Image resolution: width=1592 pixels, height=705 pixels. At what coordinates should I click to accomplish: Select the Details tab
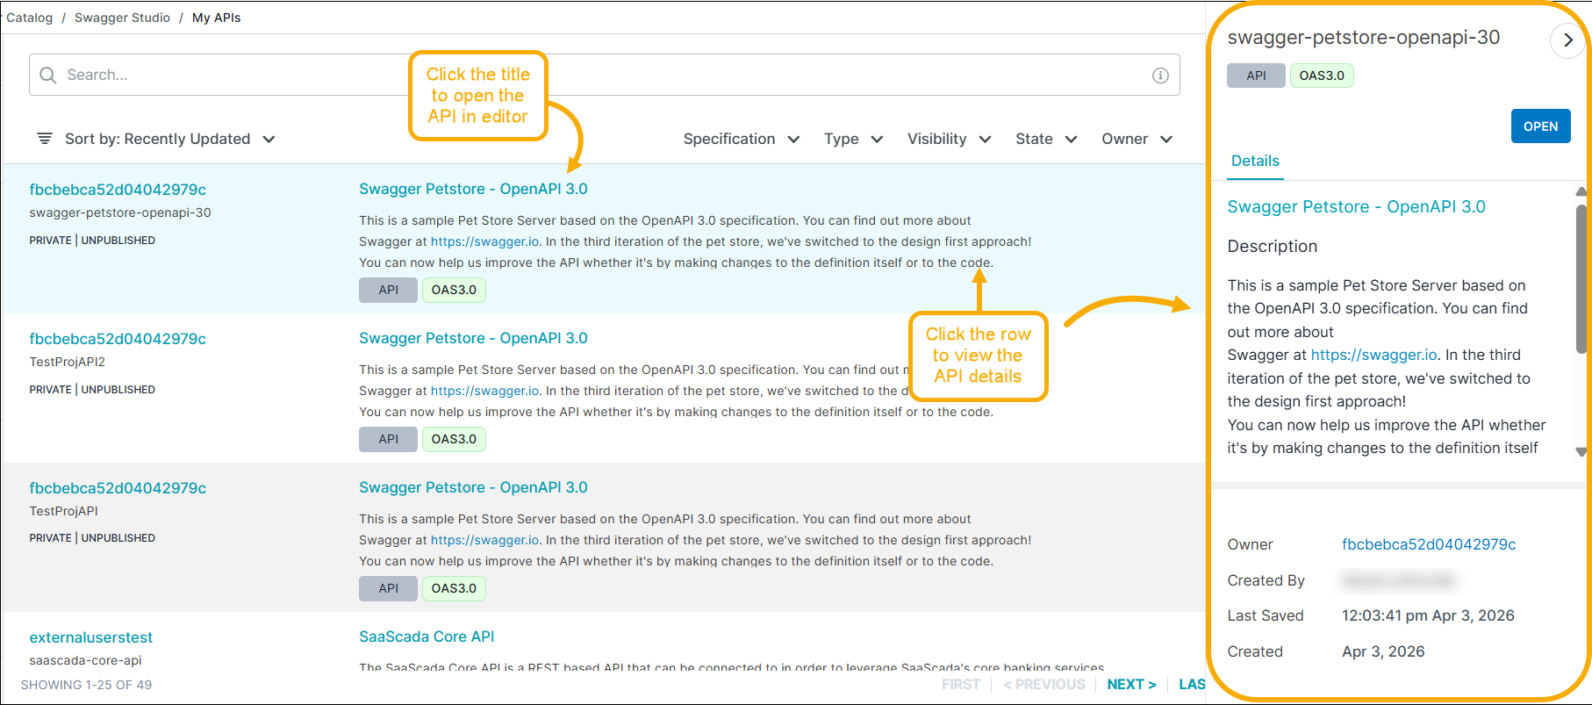(1255, 162)
